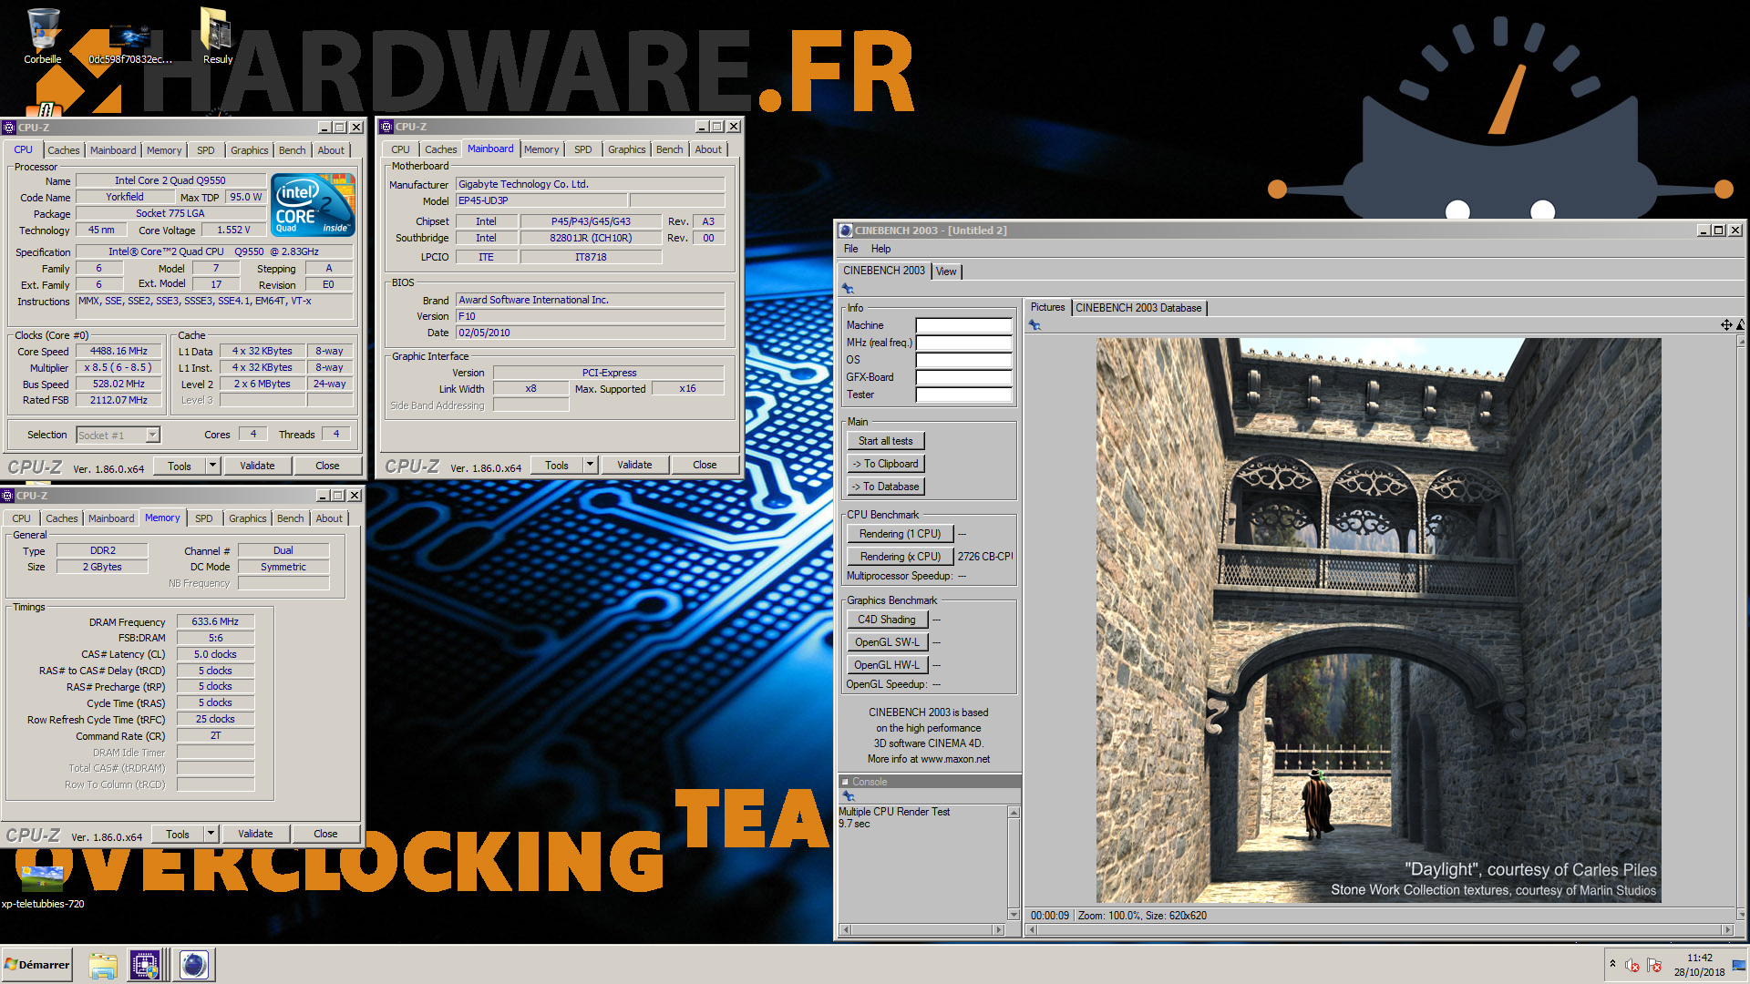
Task: Click the title icon of the CPU-Z Mainboard window
Action: [386, 127]
